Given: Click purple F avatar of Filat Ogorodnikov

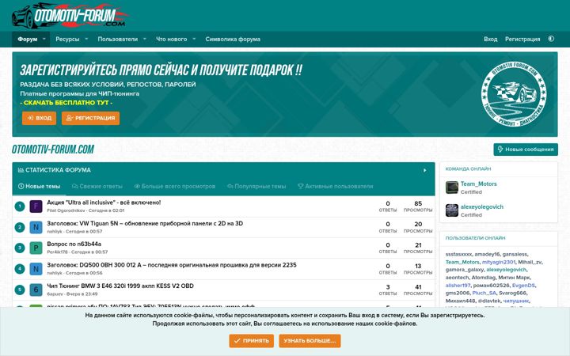Looking at the screenshot, I should point(36,206).
